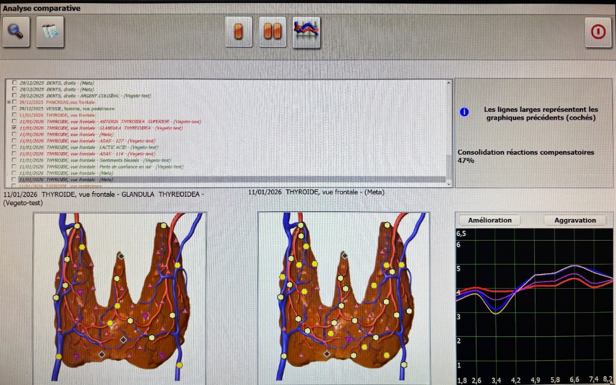This screenshot has height=385, width=616.
Task: Switch to the double image view icon
Action: (x=273, y=32)
